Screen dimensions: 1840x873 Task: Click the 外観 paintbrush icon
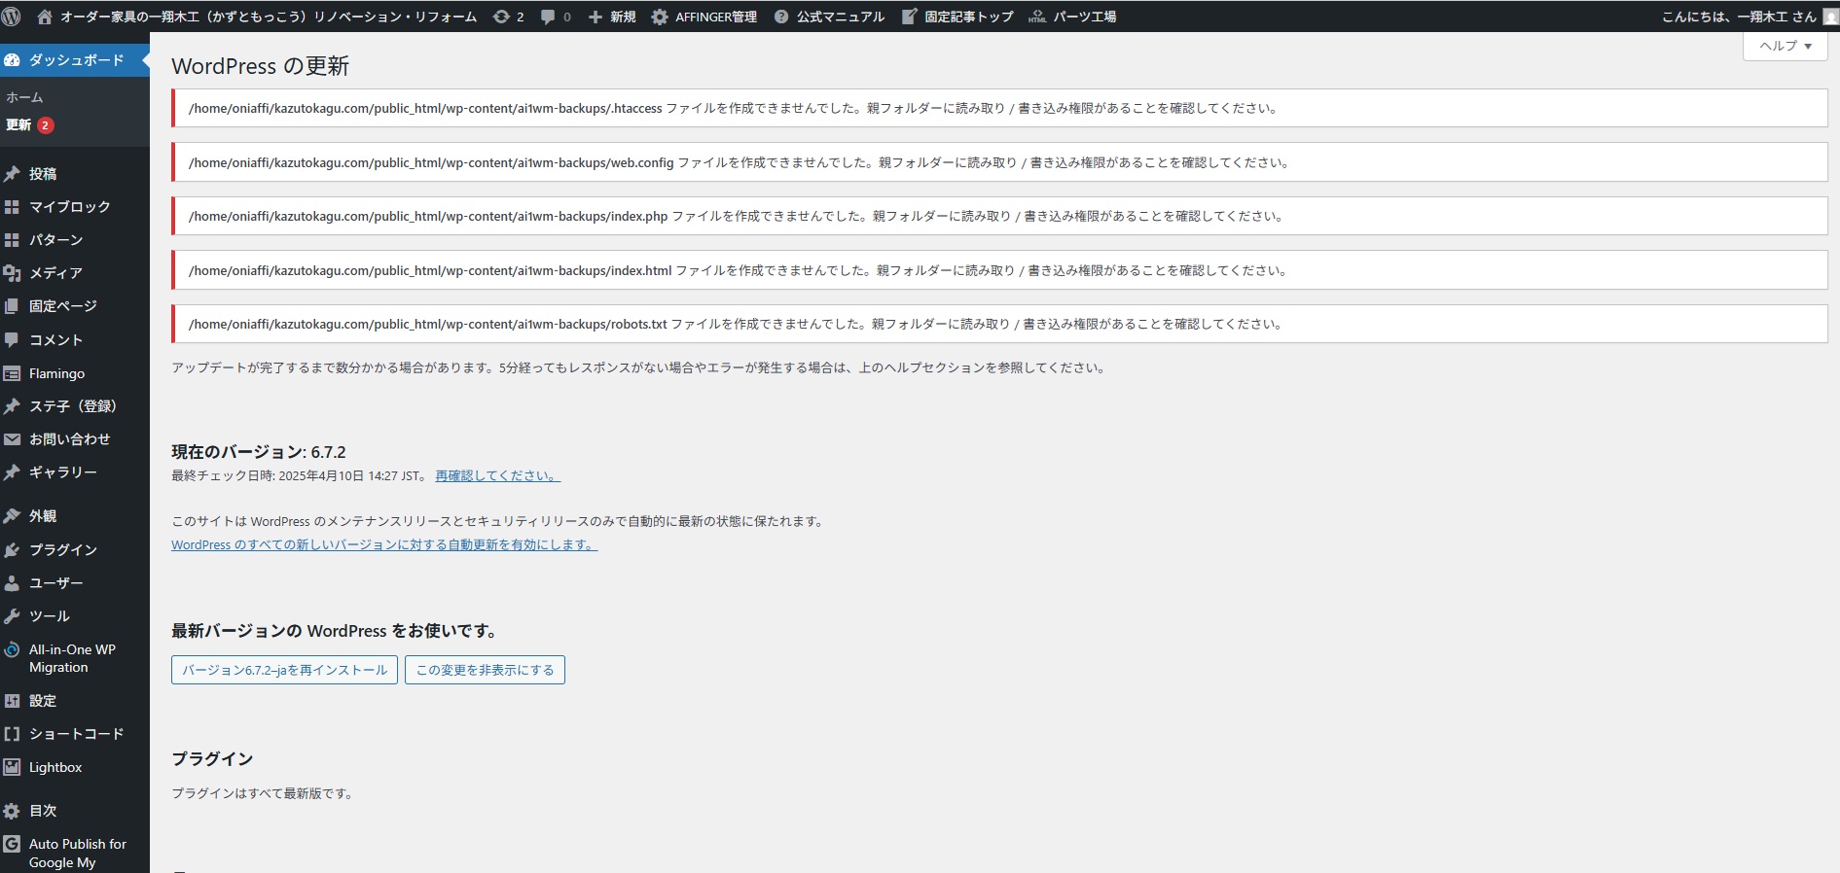pyautogui.click(x=12, y=516)
